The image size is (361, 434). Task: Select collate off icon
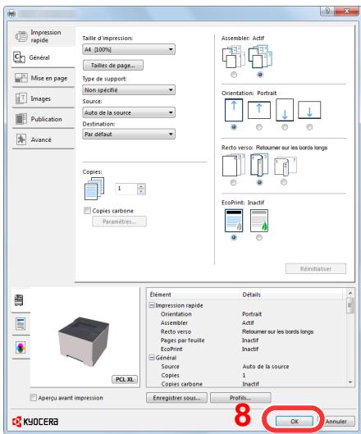(x=234, y=57)
